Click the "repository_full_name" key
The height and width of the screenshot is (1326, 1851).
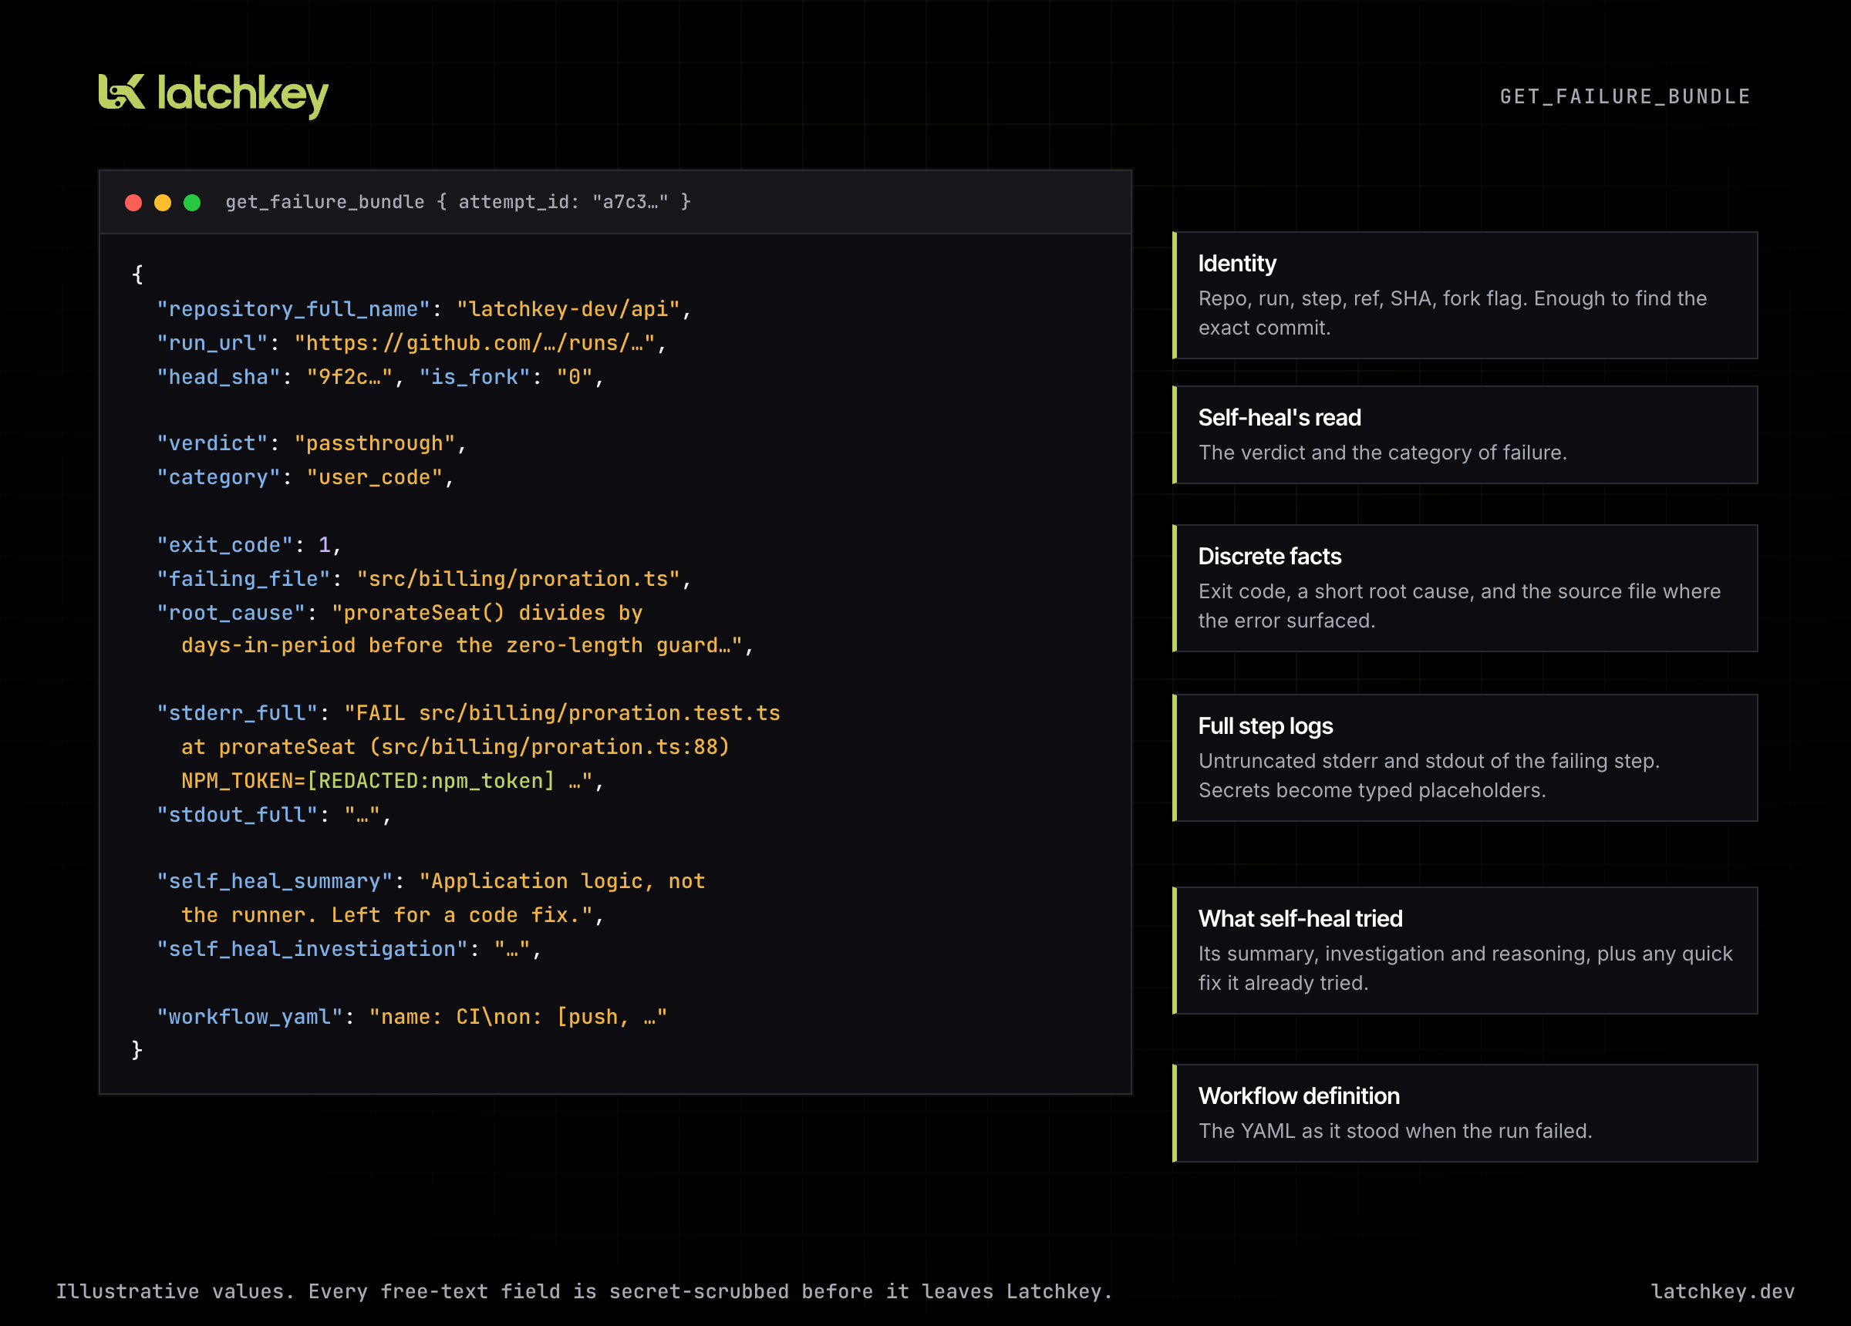coord(293,309)
